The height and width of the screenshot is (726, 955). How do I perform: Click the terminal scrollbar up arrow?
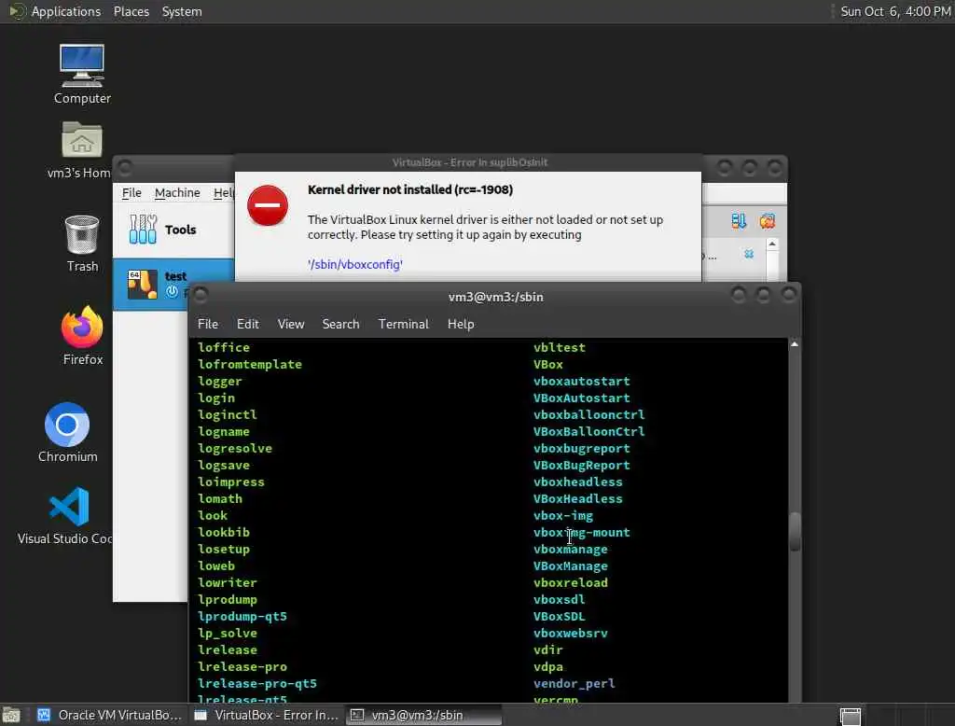click(795, 344)
